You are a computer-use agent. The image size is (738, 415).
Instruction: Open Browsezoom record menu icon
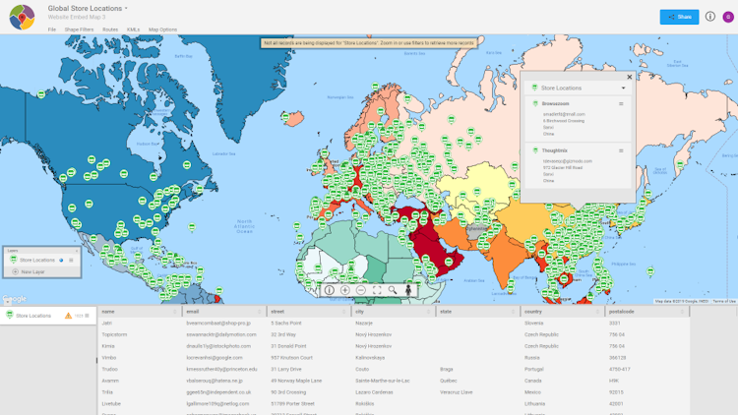[621, 104]
